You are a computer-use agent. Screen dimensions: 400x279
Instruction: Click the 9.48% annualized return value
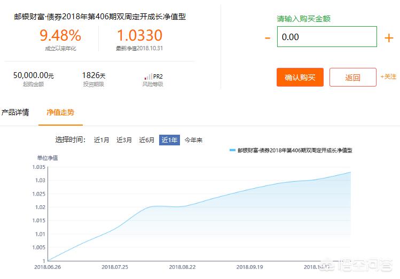pyautogui.click(x=60, y=35)
